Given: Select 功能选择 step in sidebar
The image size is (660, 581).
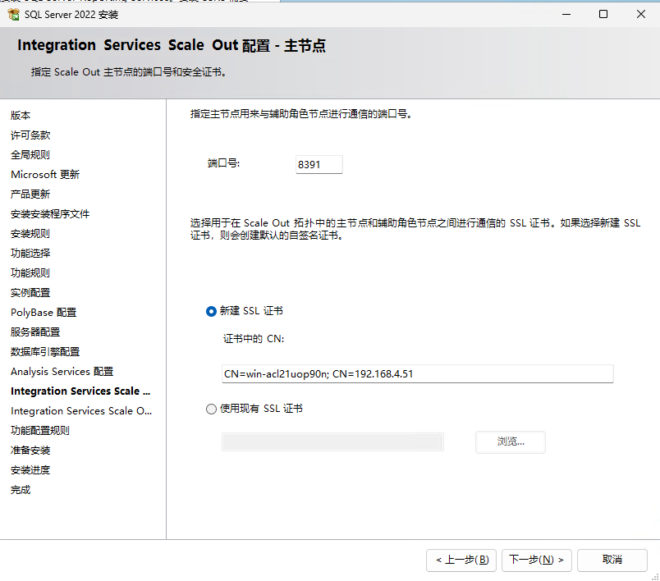Looking at the screenshot, I should [x=30, y=254].
